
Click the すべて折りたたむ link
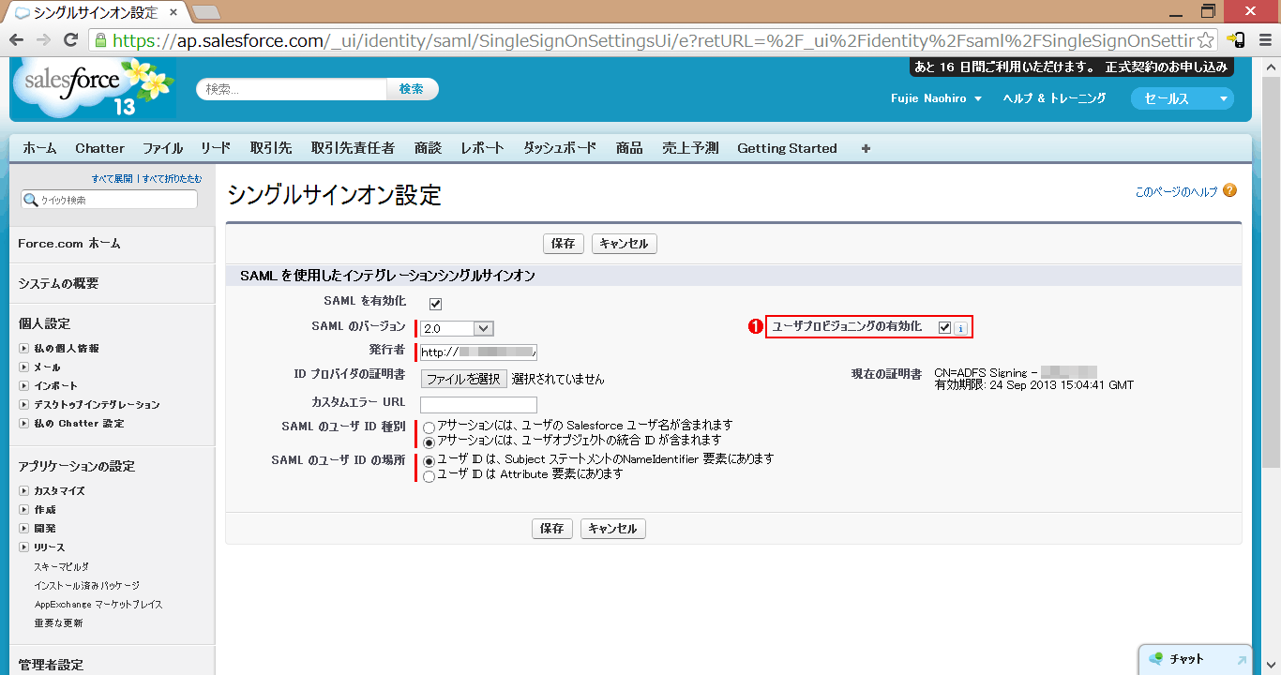(172, 178)
